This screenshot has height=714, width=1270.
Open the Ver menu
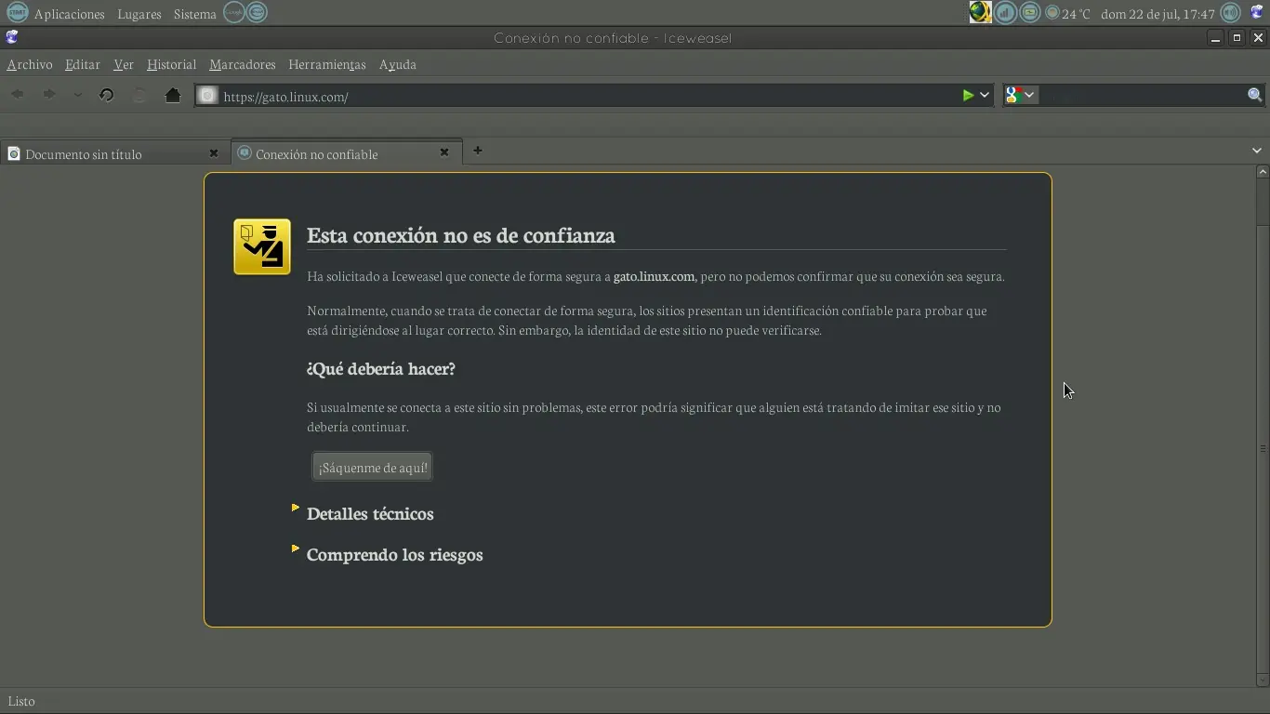point(124,64)
